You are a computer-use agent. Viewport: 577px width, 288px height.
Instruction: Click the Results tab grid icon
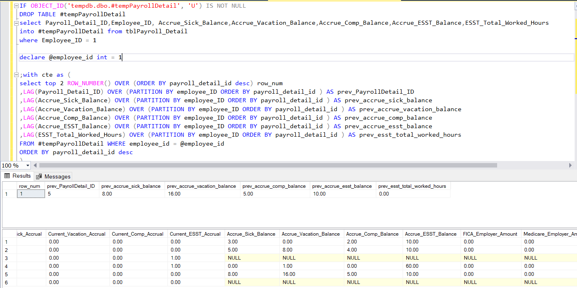pos(7,176)
